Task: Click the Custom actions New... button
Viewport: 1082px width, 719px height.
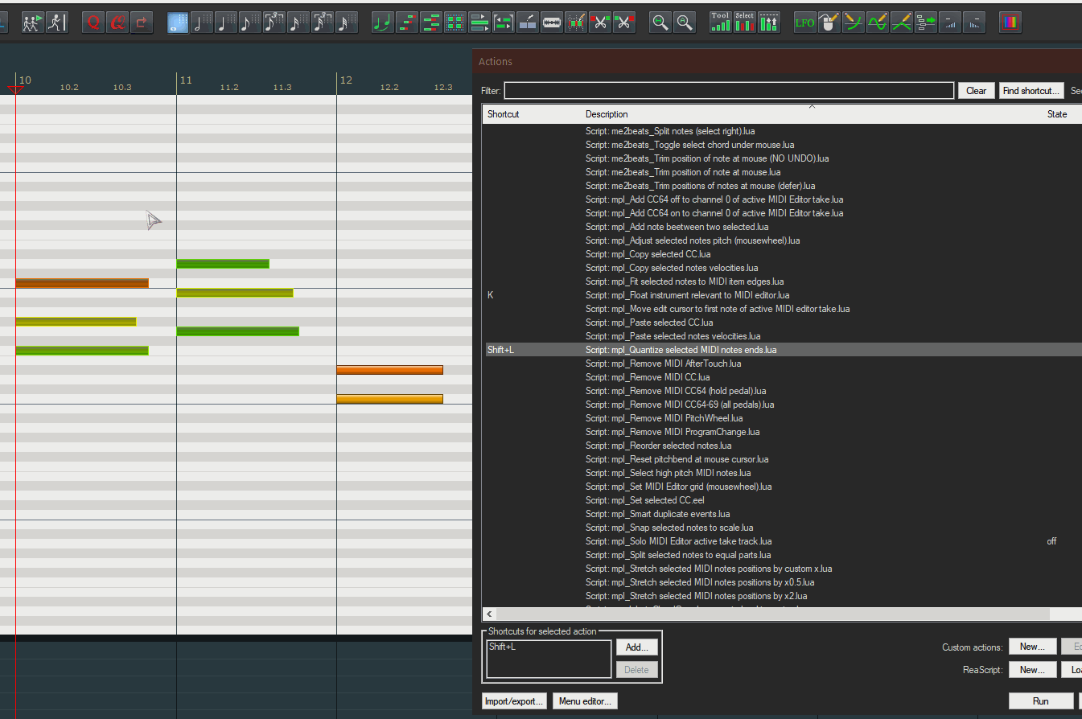Action: (1032, 647)
